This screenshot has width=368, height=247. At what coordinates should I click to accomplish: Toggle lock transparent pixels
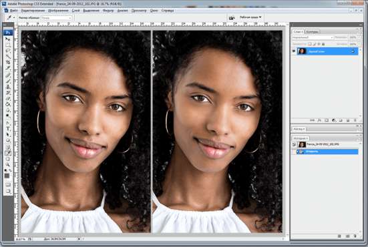click(310, 44)
